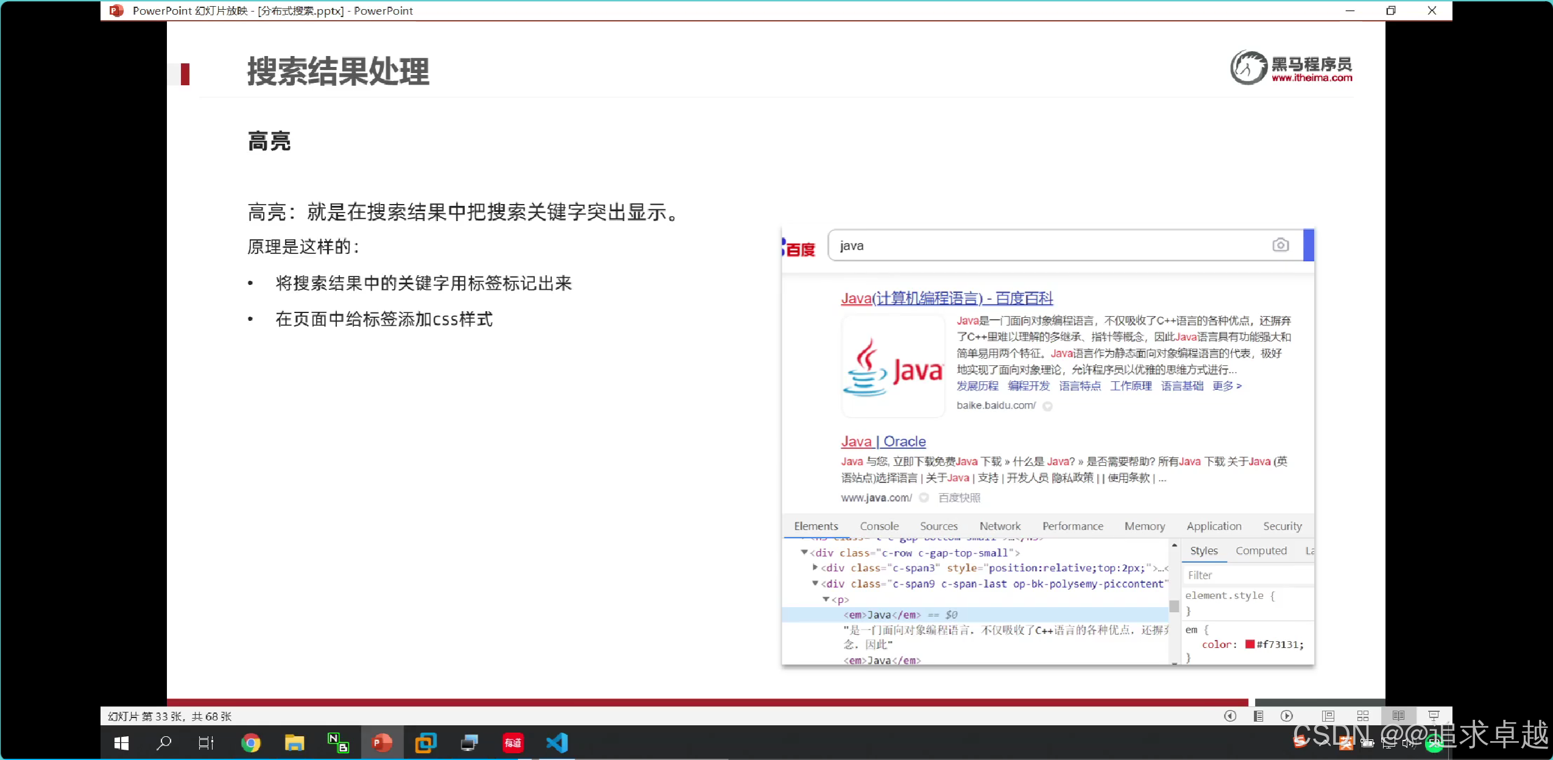The width and height of the screenshot is (1553, 760).
Task: Open Java 百度百科 result link
Action: tap(946, 298)
